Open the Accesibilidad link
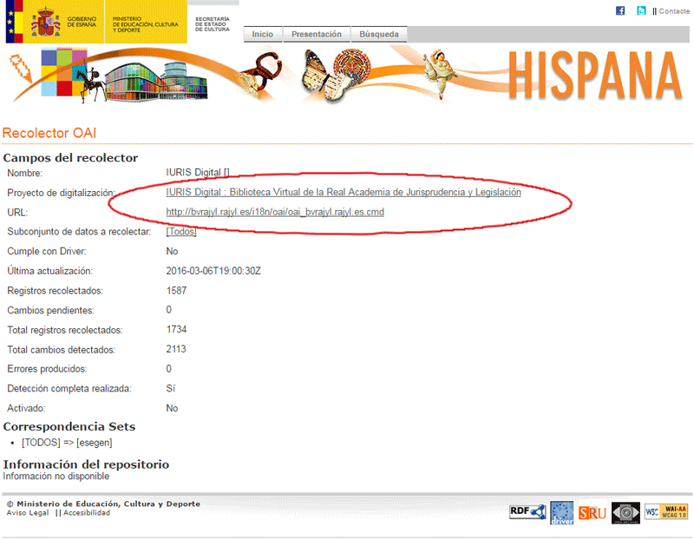Viewport: 694px width, 540px height. pos(86,512)
